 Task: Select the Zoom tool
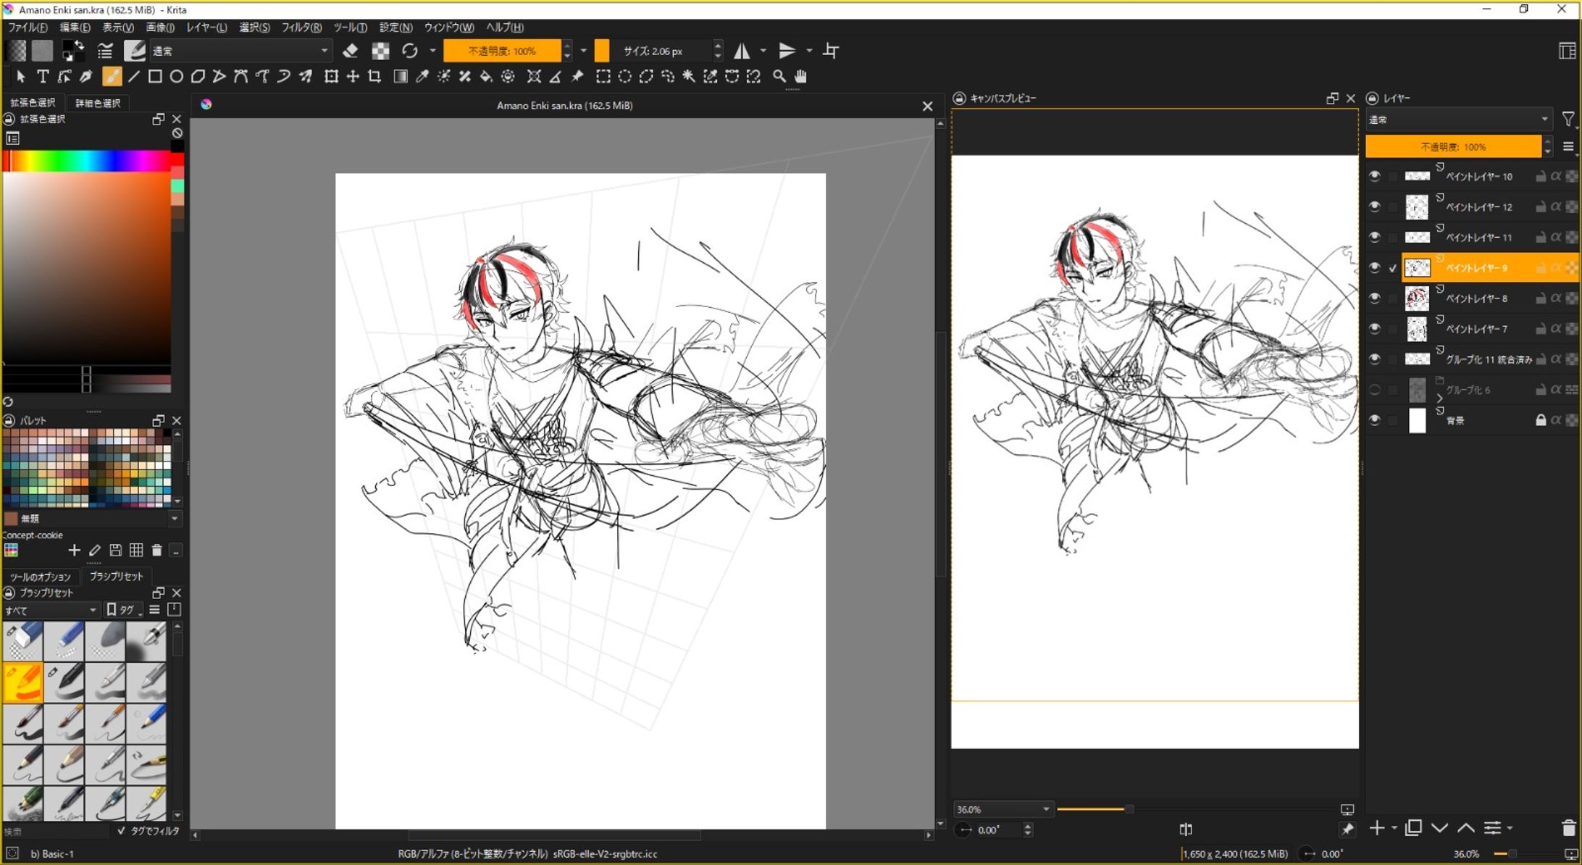coord(779,76)
